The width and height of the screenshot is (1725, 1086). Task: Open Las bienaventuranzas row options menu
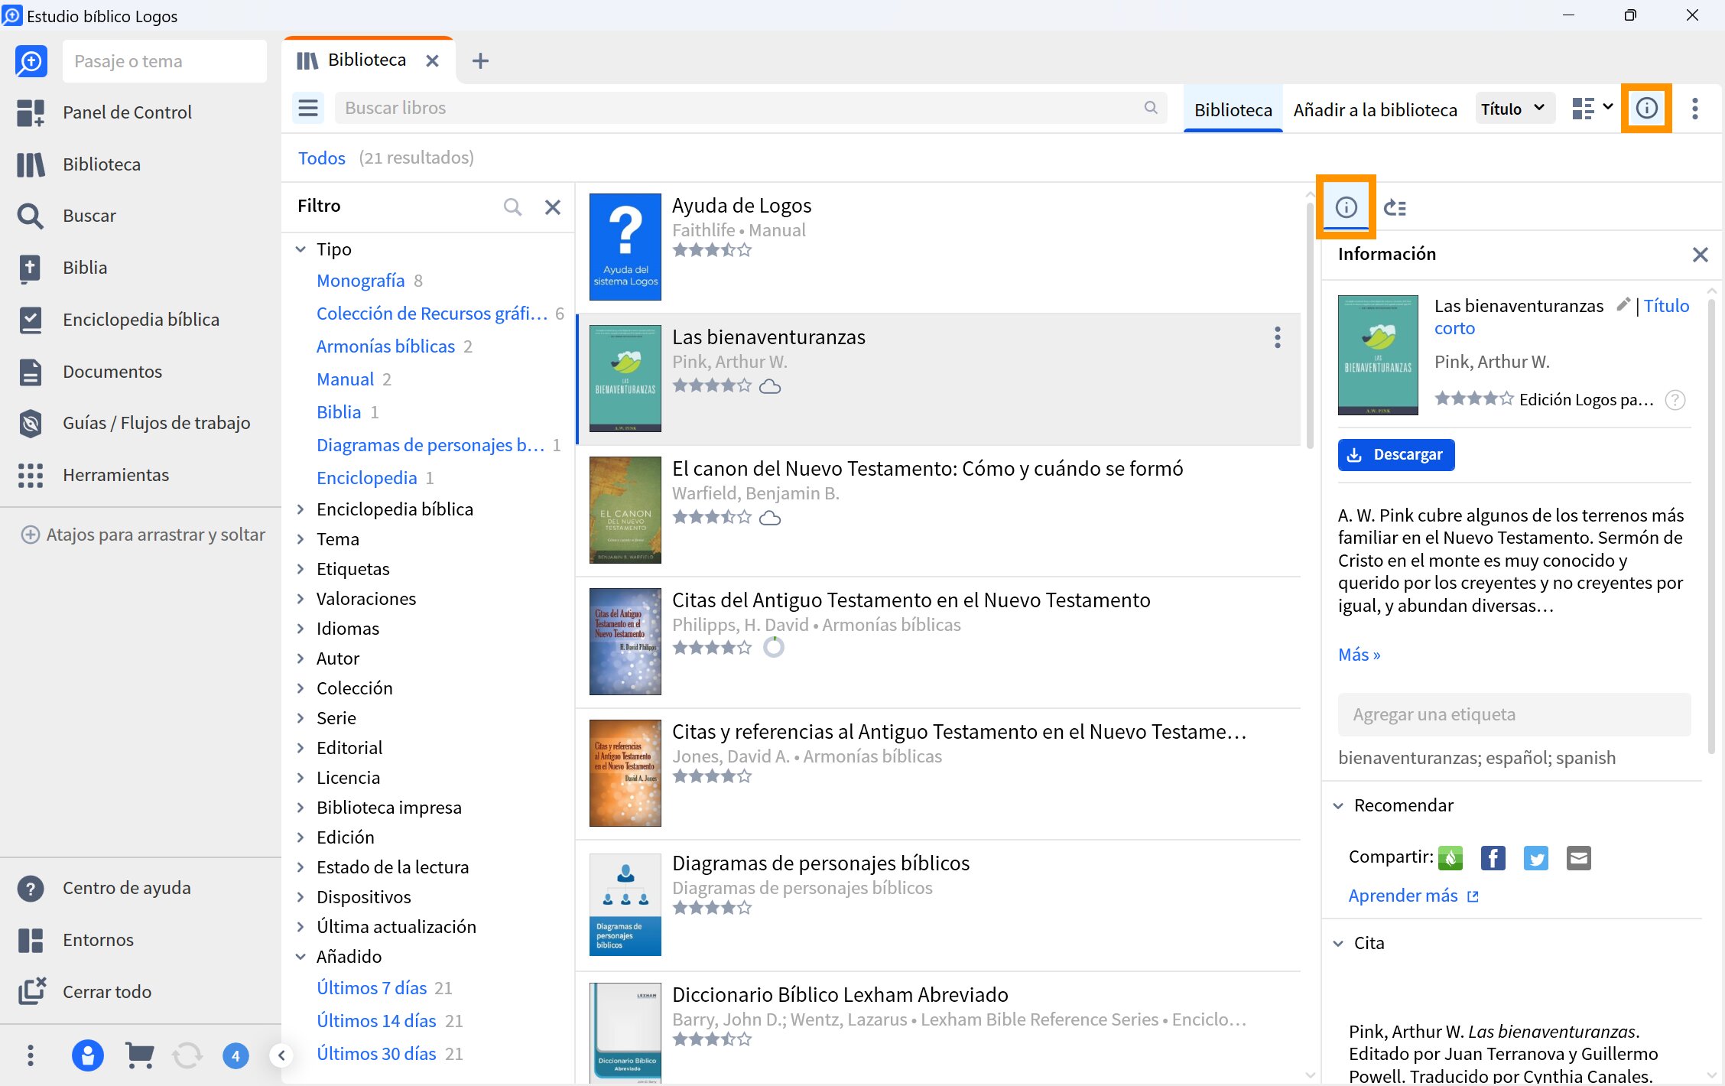coord(1277,337)
